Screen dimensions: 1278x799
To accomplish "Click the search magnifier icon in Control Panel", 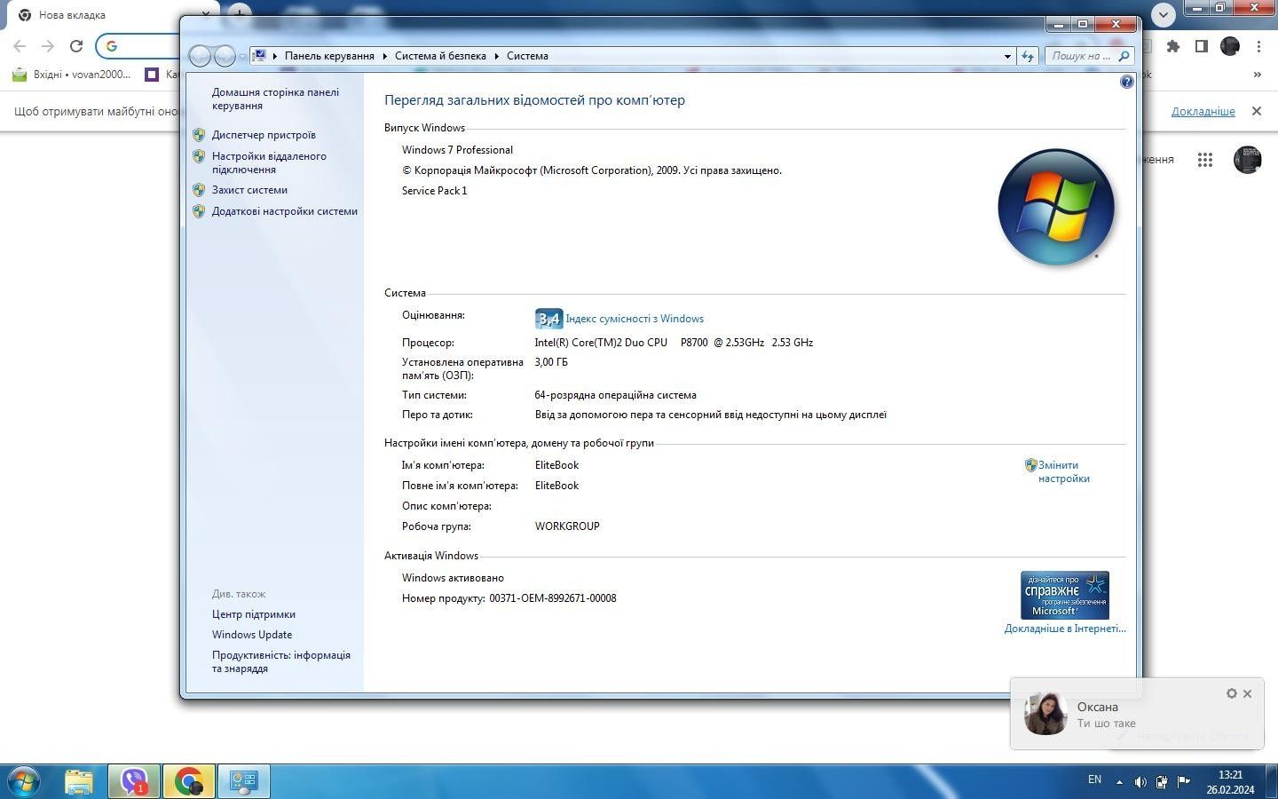I will [x=1124, y=56].
